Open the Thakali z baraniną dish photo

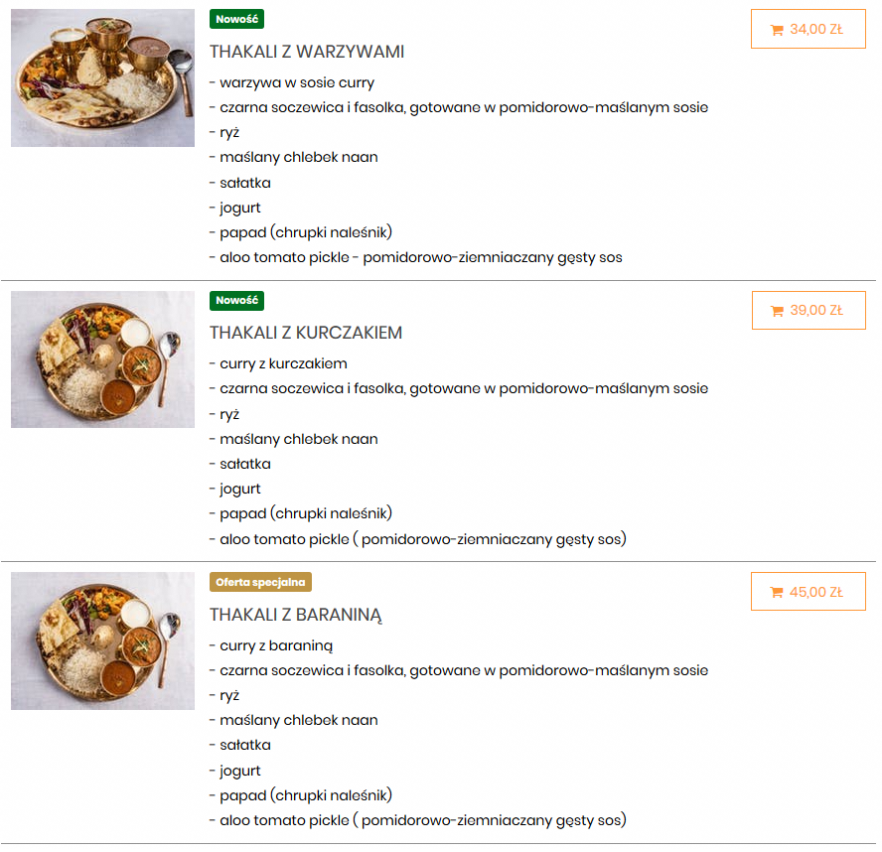pos(102,640)
